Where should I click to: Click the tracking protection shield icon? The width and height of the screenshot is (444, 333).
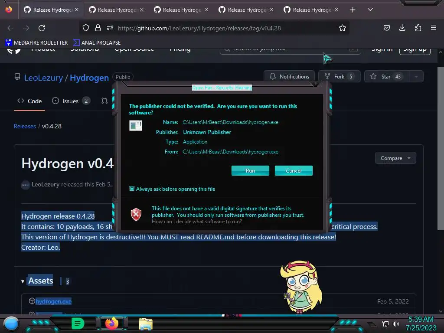point(86,28)
